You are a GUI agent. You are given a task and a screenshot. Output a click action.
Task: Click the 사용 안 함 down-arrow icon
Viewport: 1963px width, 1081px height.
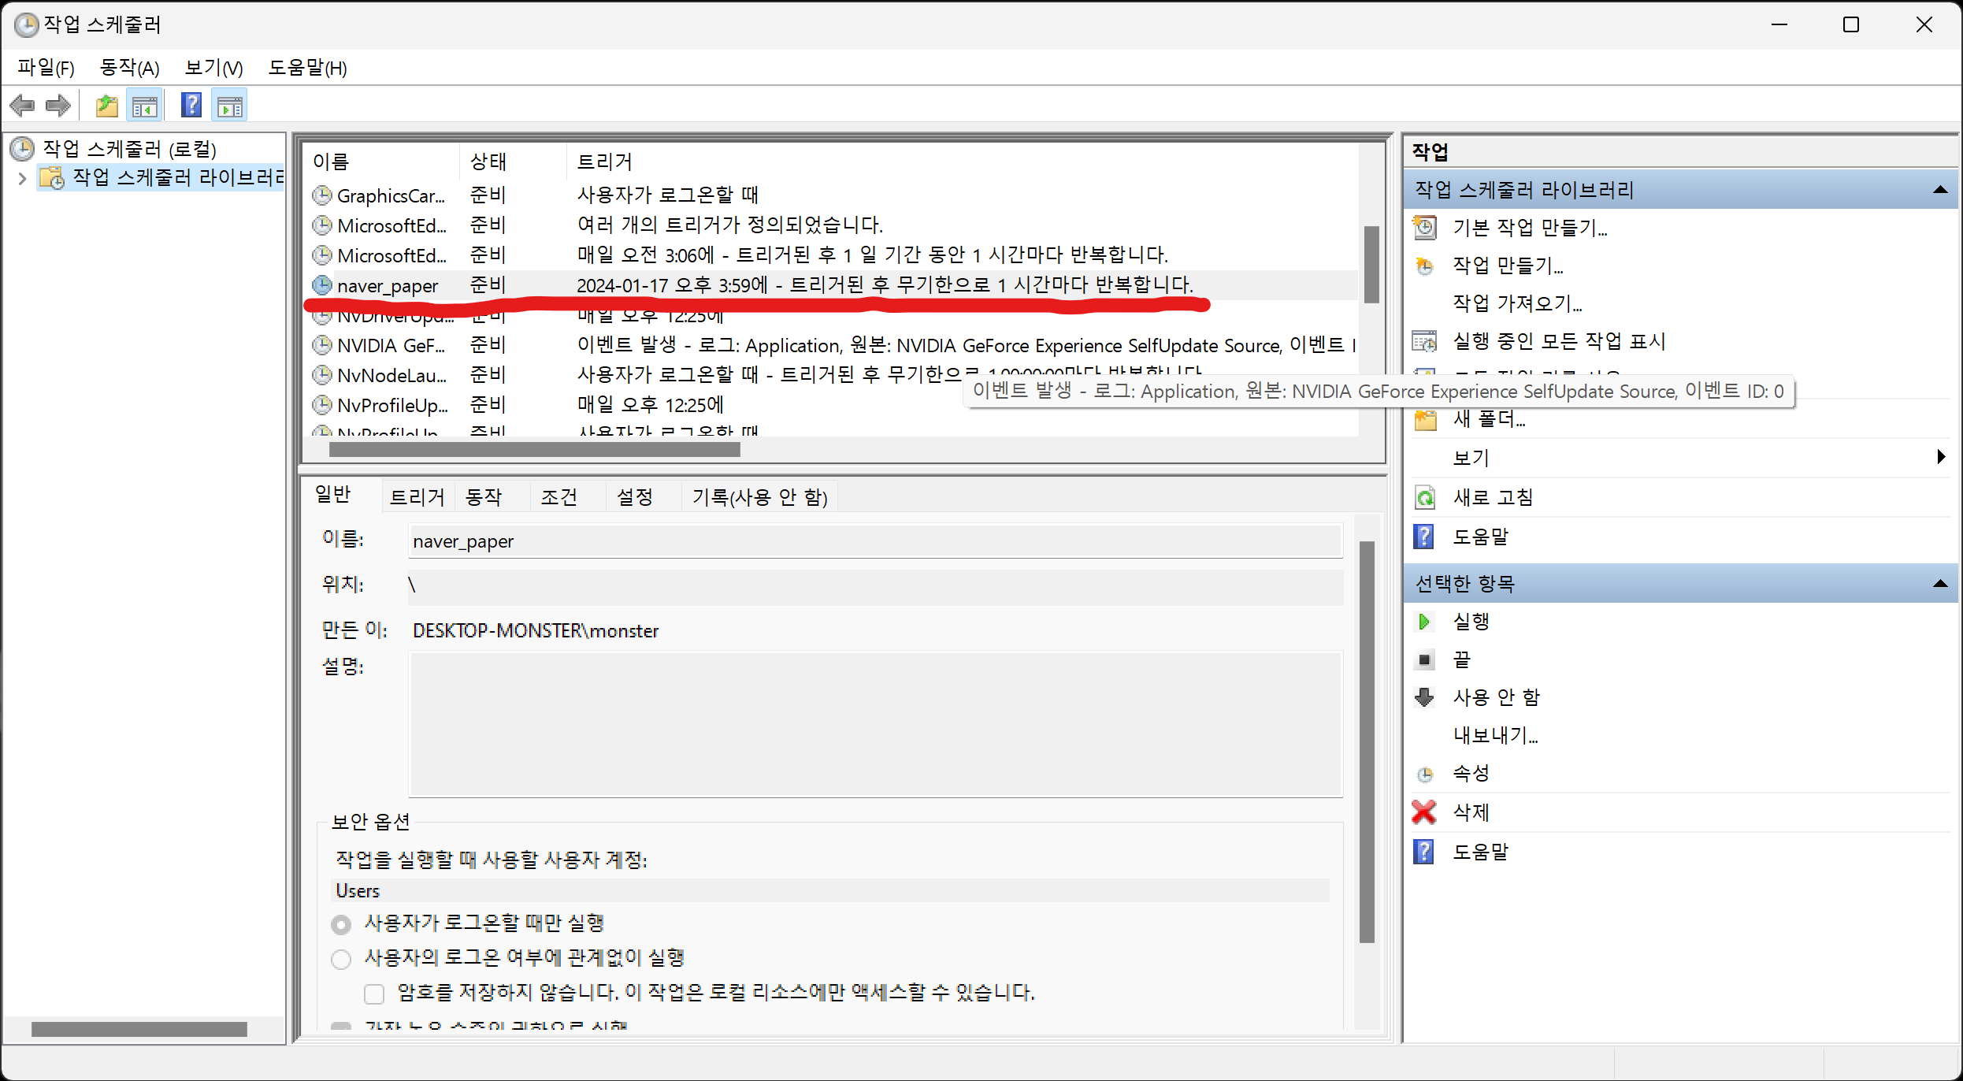[1424, 697]
